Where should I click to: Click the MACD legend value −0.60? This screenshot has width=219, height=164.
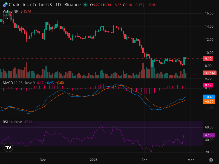[x=60, y=83]
